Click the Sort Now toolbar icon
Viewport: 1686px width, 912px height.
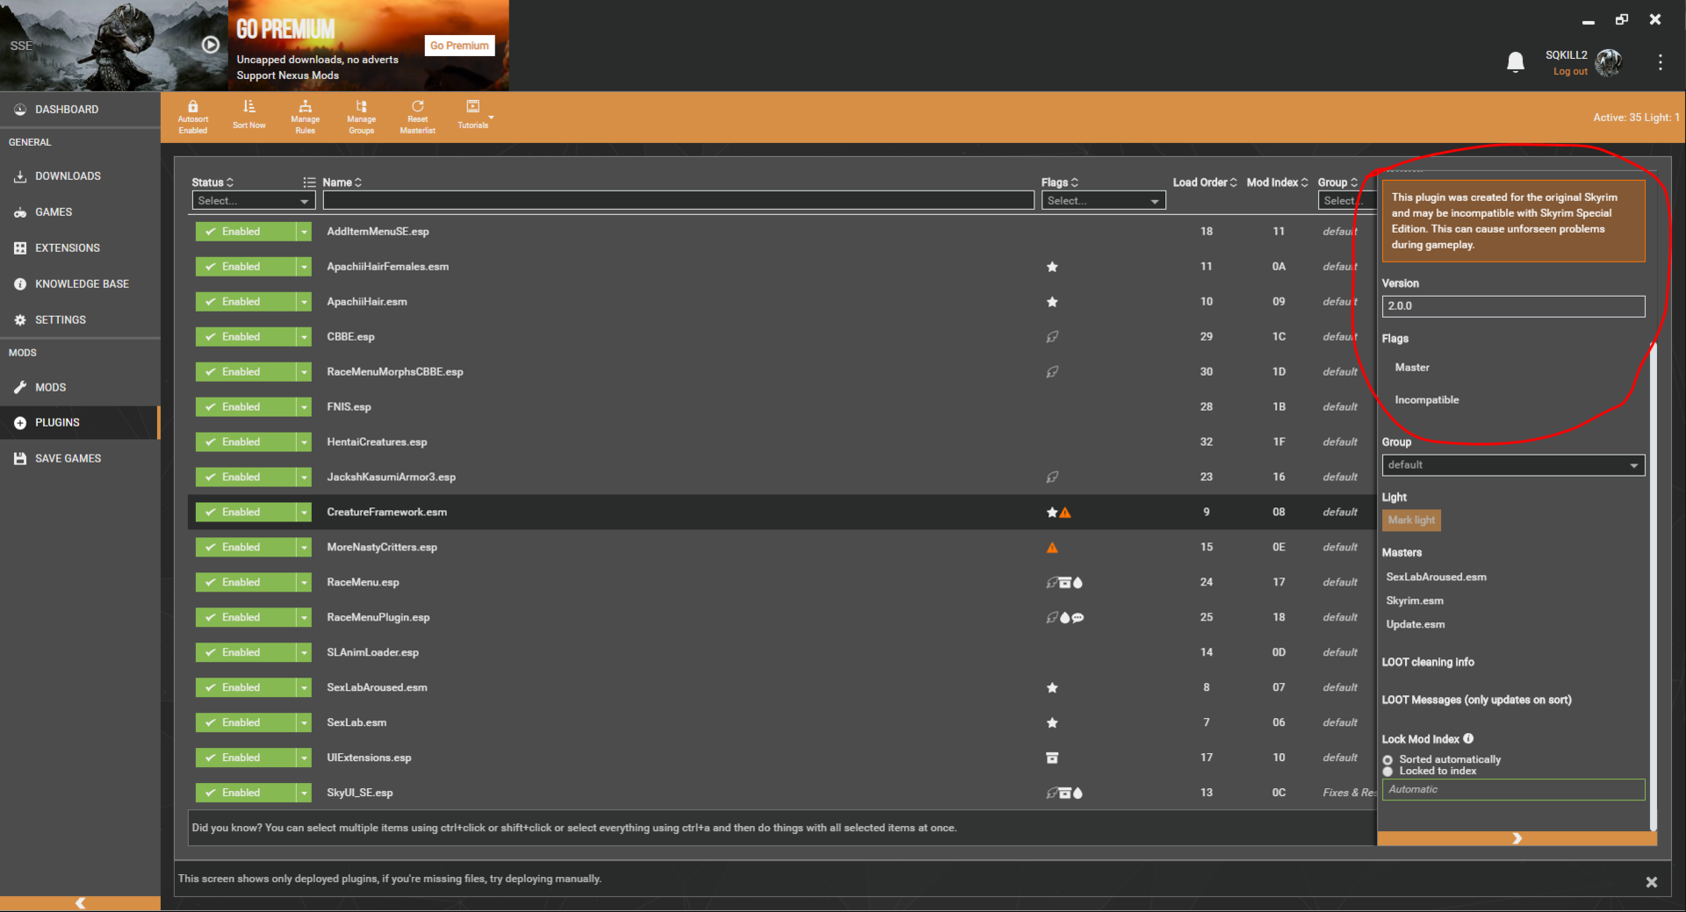(249, 106)
